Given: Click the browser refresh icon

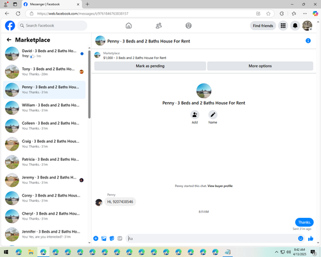Looking at the screenshot, I should pos(18,13).
